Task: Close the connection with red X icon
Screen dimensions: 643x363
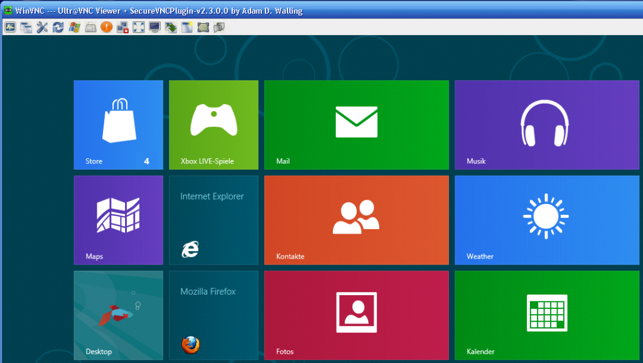Action: [x=122, y=28]
